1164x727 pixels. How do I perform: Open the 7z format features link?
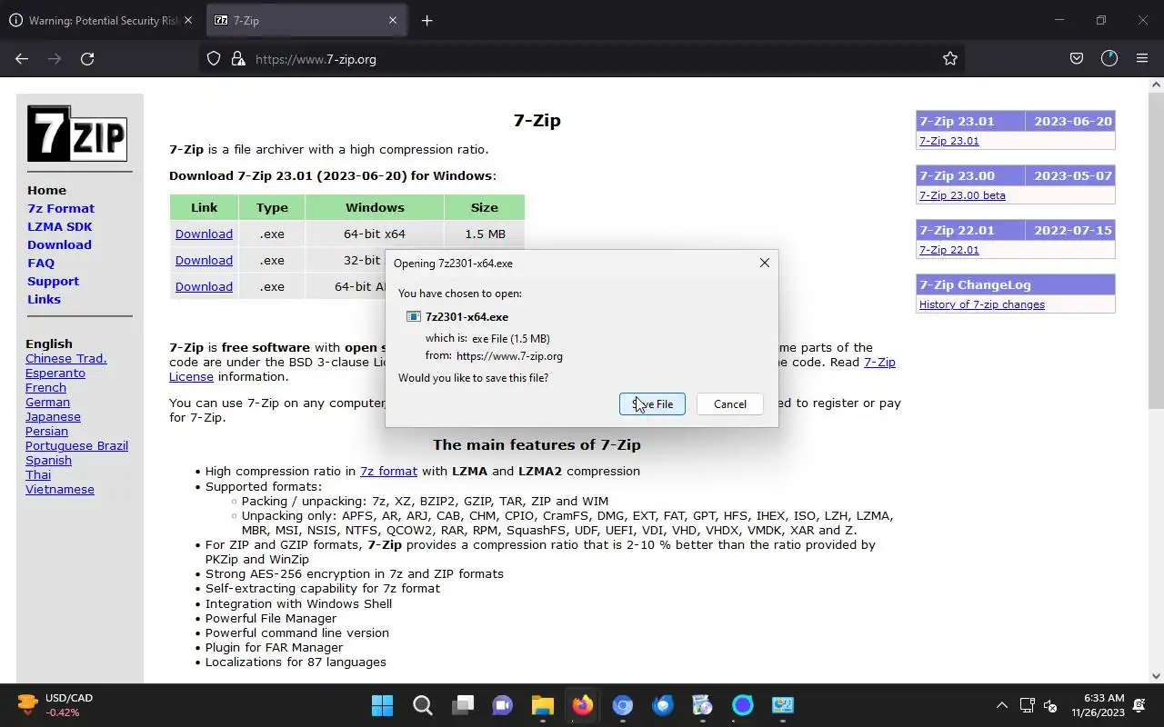click(x=388, y=471)
